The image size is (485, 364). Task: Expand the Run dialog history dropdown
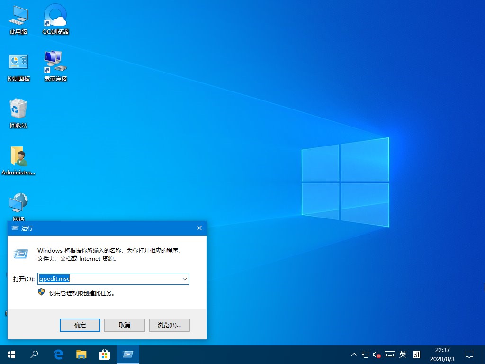pyautogui.click(x=184, y=279)
